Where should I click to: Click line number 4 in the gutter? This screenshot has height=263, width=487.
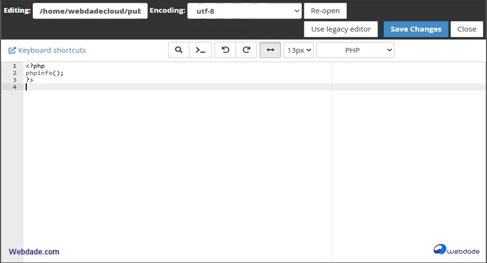(x=14, y=87)
